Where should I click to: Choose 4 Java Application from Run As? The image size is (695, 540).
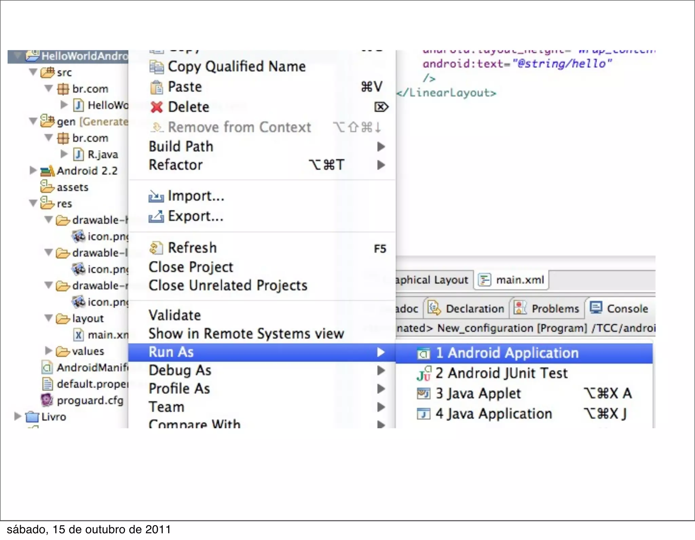493,414
